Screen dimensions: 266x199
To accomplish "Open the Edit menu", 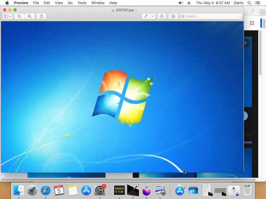I will point(47,3).
